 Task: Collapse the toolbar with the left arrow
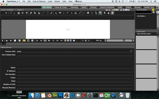pos(112,13)
